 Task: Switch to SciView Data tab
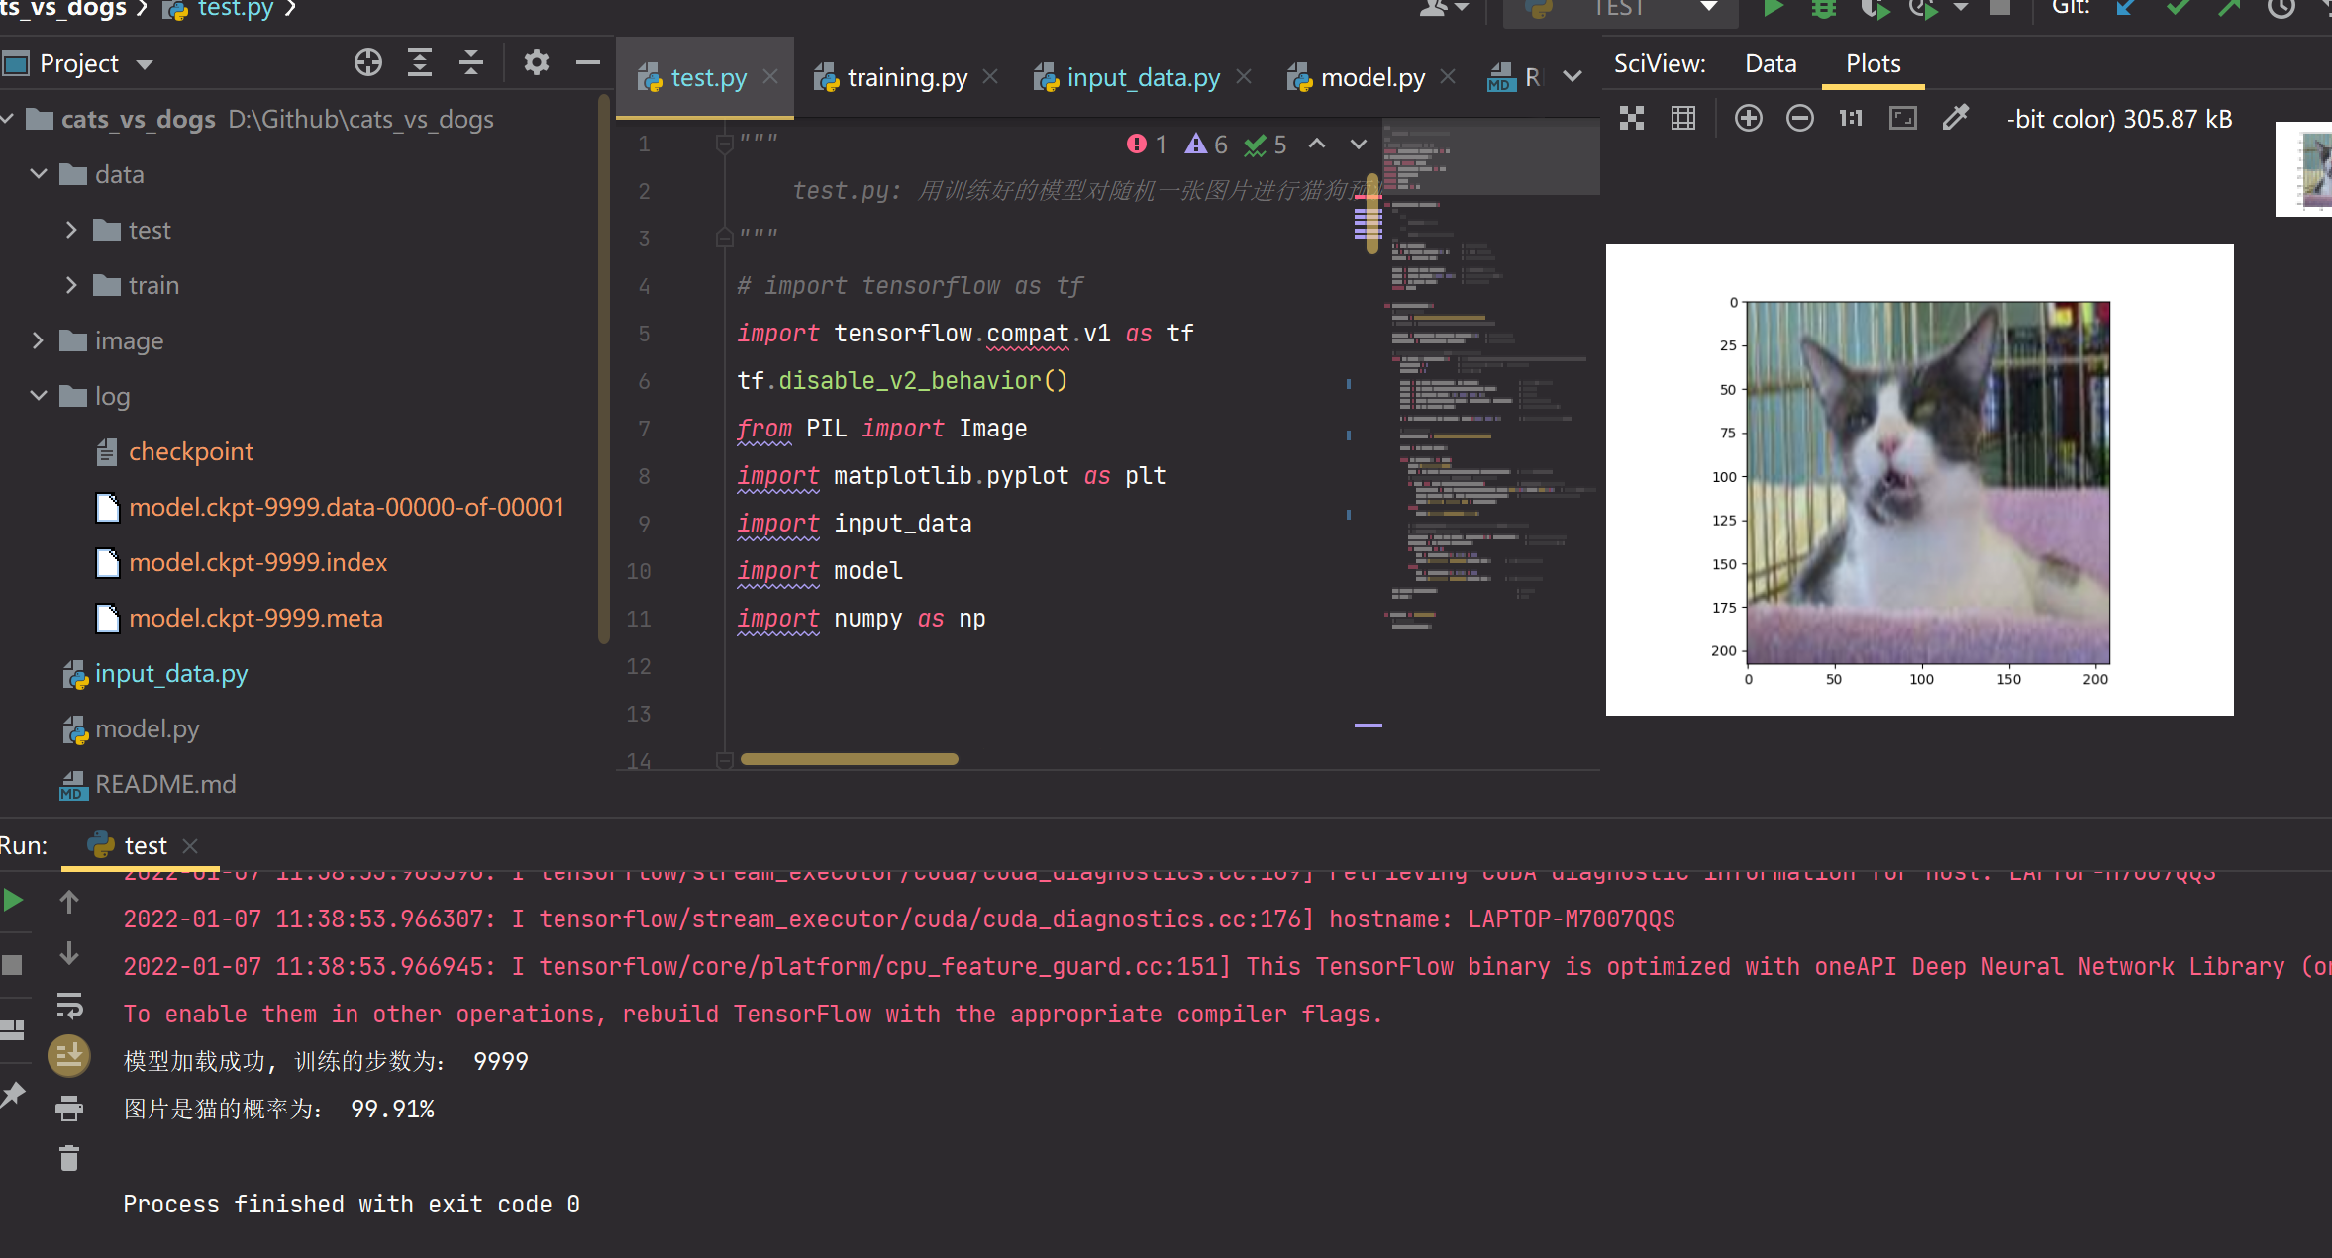click(x=1770, y=63)
